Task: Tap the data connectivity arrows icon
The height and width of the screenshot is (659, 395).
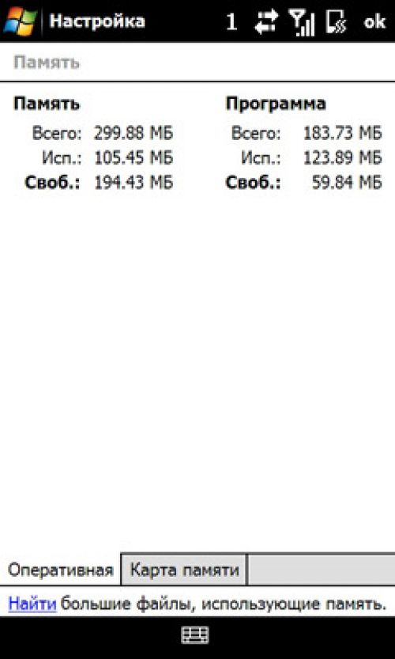Action: [266, 21]
